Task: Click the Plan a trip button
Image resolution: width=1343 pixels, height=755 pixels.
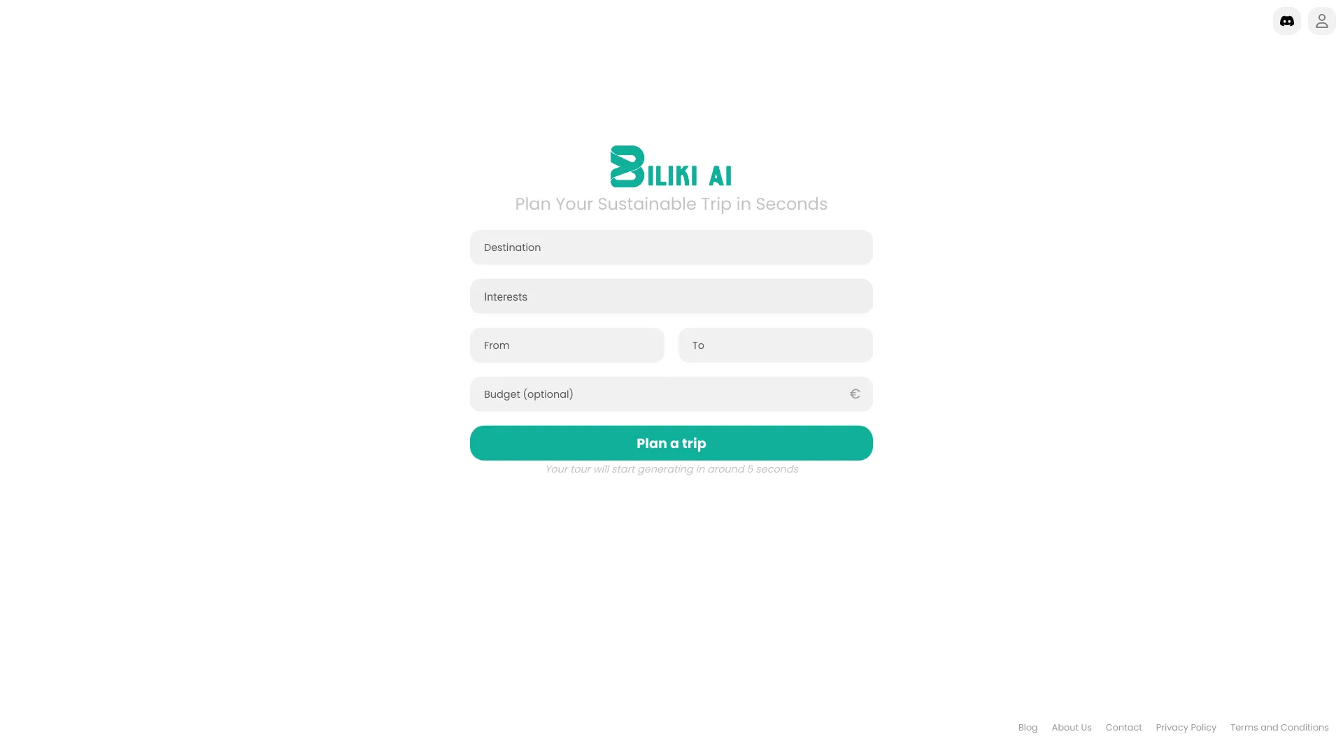Action: [671, 443]
